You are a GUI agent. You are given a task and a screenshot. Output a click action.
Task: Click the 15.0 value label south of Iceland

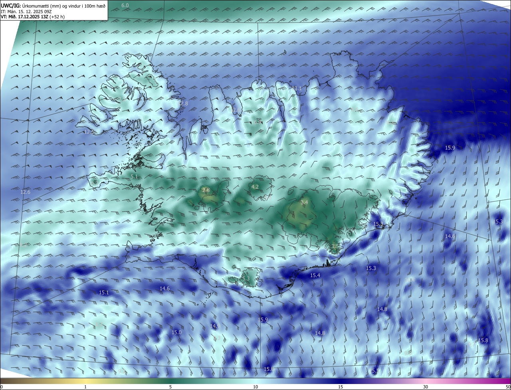click(x=176, y=333)
